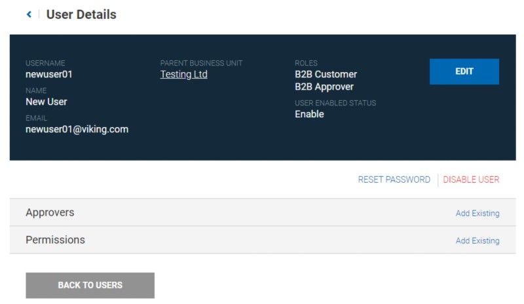Click the User Details page heading
This screenshot has height=304, width=524.
(81, 14)
